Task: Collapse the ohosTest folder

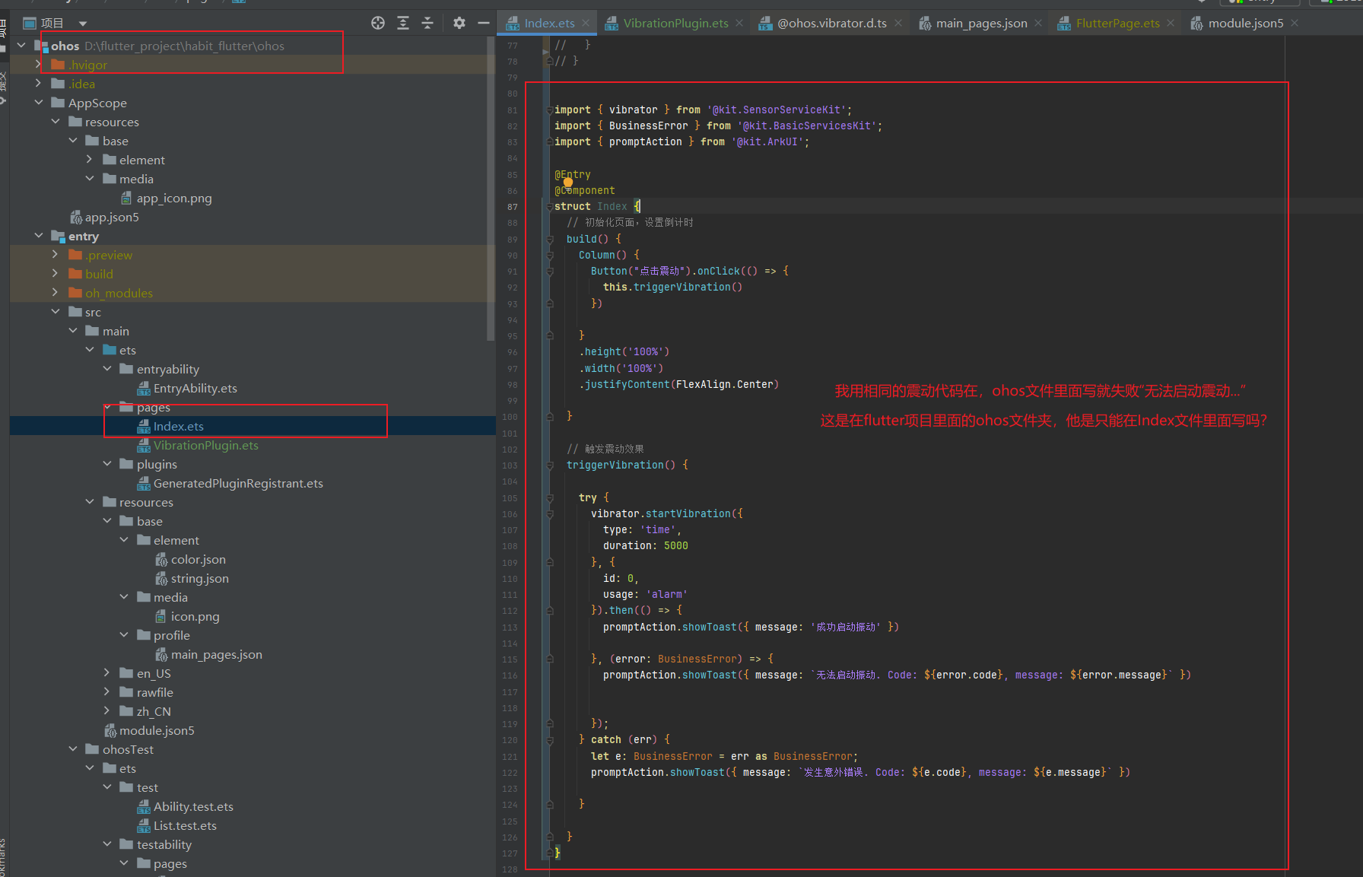Action: 72,749
